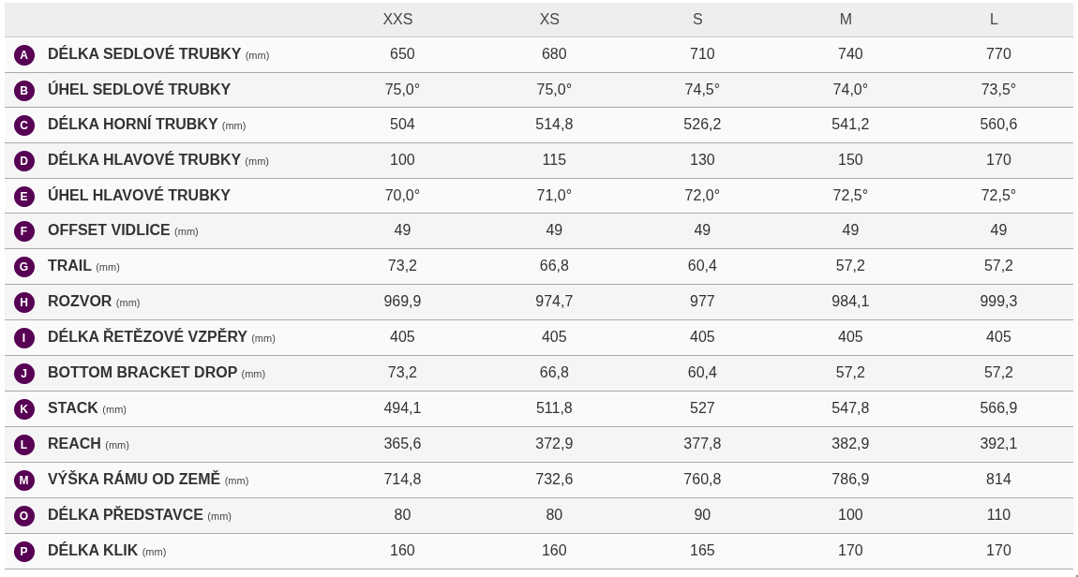Click the Trail row label
This screenshot has height=577, width=1078.
click(x=69, y=266)
